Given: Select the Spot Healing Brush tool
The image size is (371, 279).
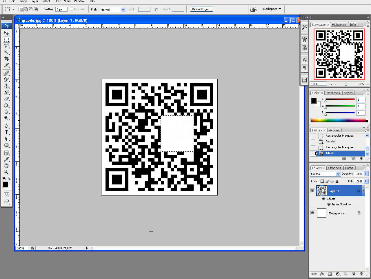Looking at the screenshot, I should point(6,73).
